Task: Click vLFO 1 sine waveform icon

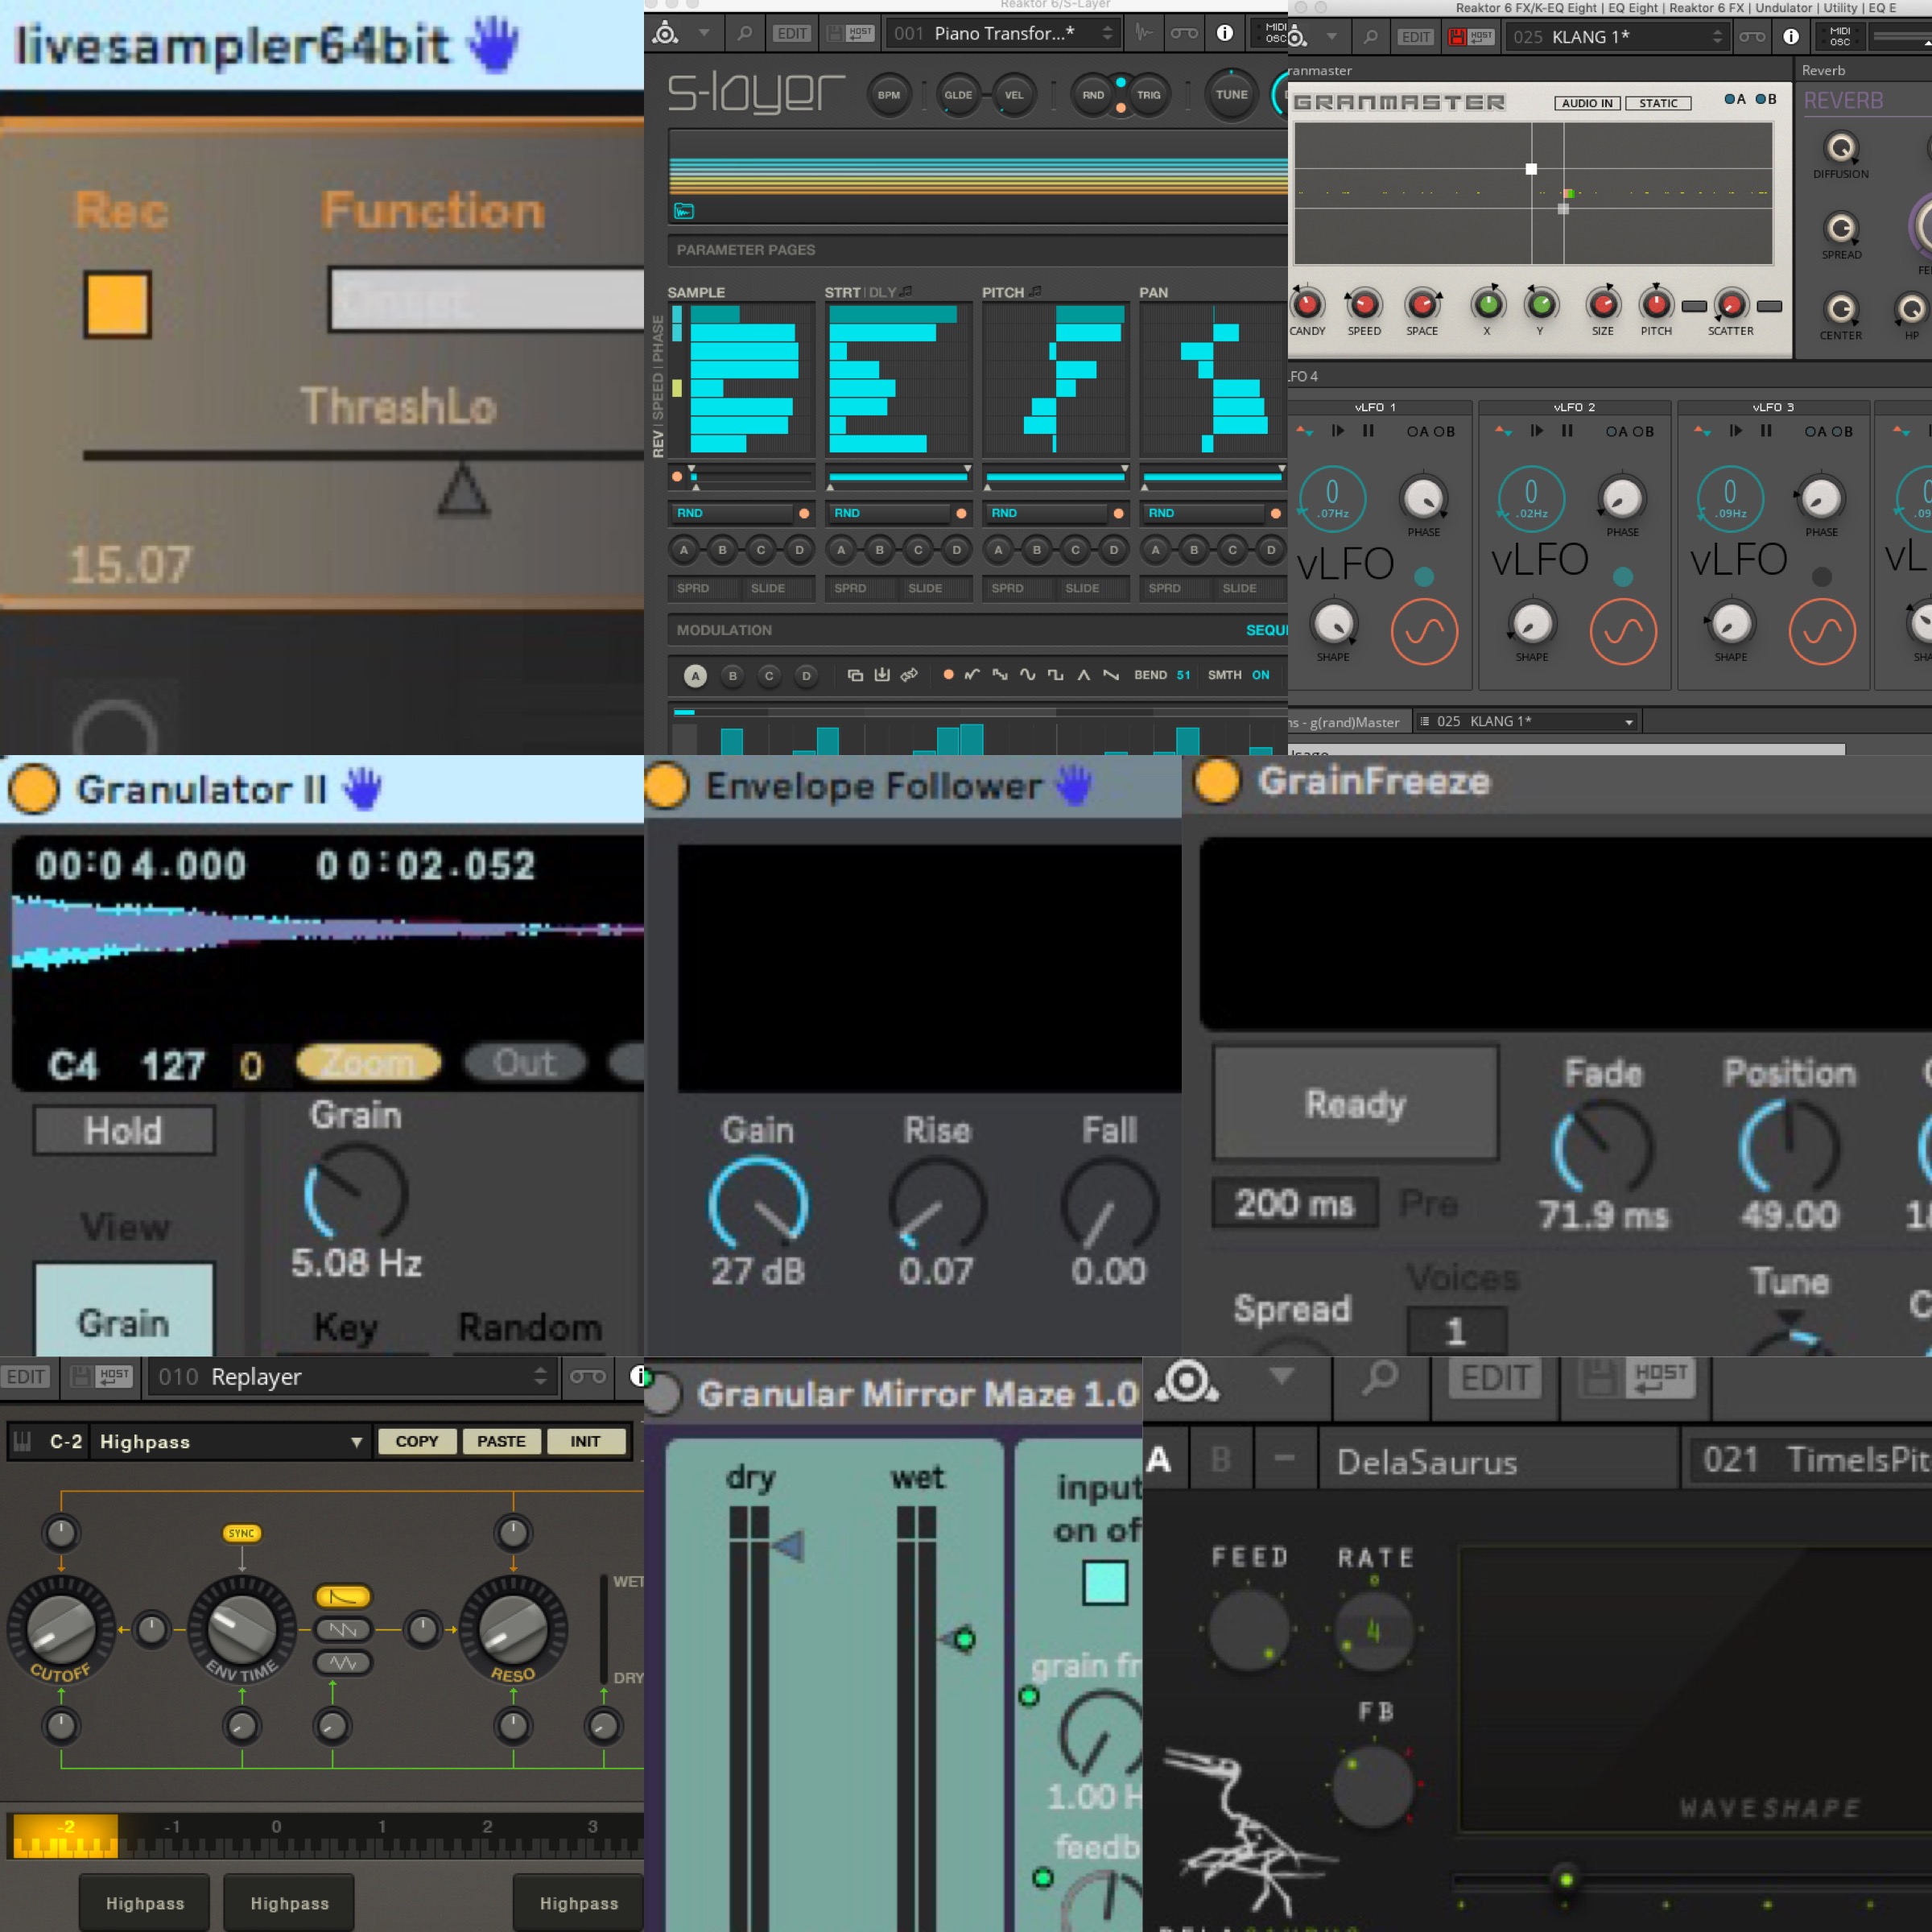Action: (1424, 631)
